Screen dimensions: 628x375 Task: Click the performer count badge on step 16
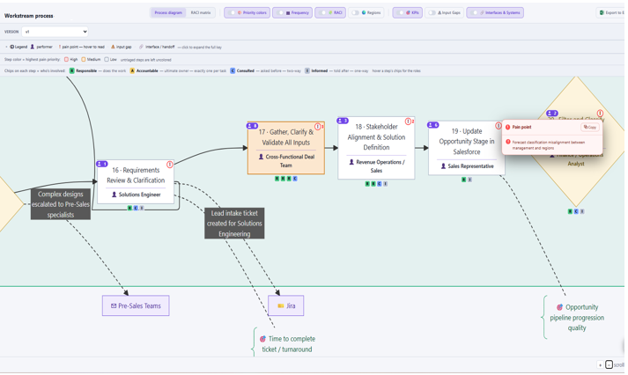[102, 164]
